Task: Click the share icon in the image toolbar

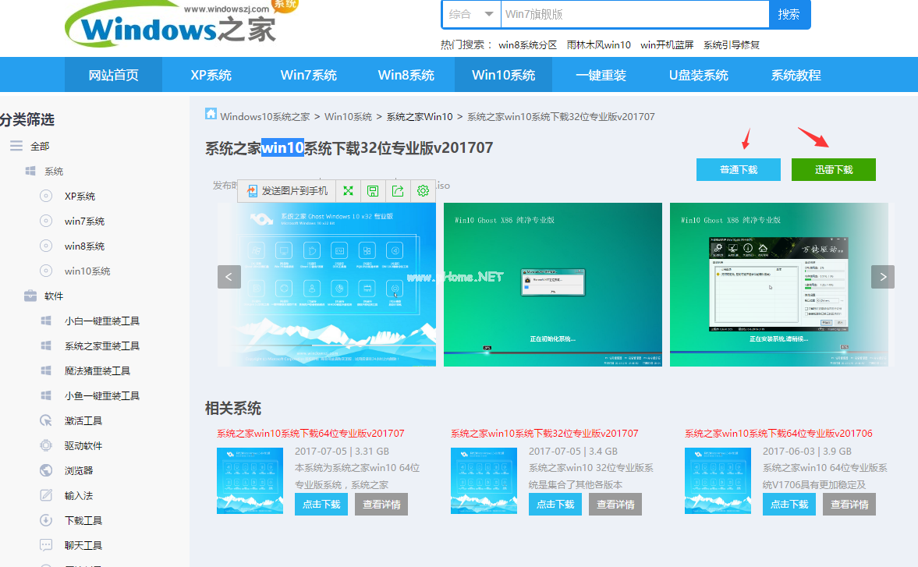Action: tap(398, 190)
